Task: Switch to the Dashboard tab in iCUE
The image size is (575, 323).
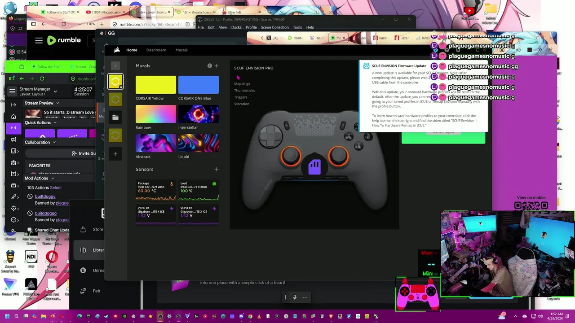Action: 156,50
